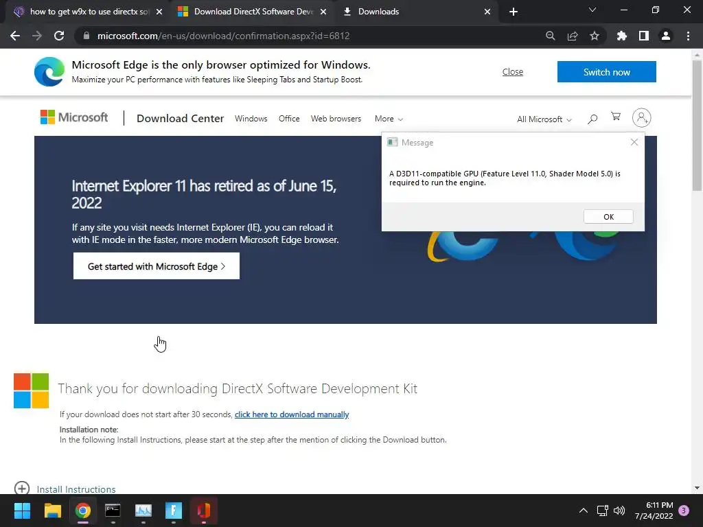Click here to download manually link

coord(291,414)
